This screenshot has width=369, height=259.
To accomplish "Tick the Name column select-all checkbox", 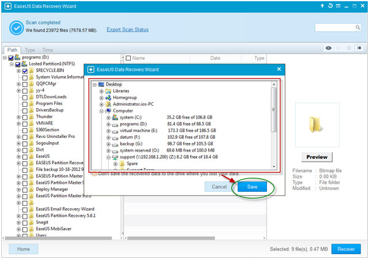I will [x=128, y=58].
